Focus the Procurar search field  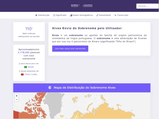pyautogui.click(x=147, y=6)
